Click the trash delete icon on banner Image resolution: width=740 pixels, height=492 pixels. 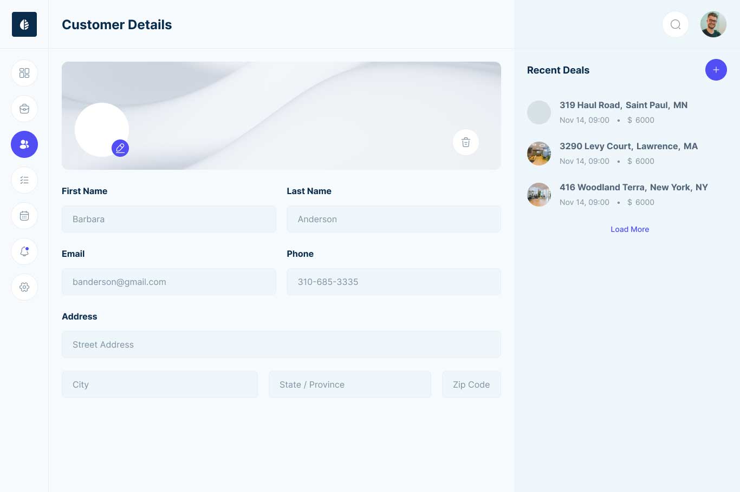pos(466,142)
